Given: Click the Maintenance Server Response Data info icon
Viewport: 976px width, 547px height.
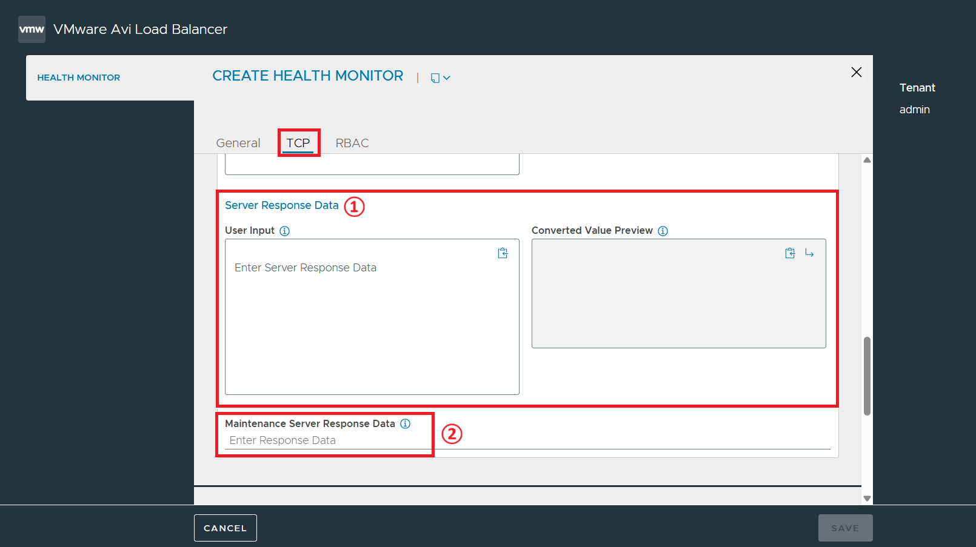Looking at the screenshot, I should 405,423.
